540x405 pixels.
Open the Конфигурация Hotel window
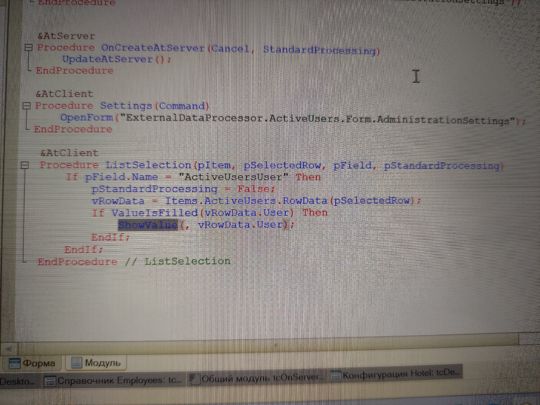[x=395, y=374]
